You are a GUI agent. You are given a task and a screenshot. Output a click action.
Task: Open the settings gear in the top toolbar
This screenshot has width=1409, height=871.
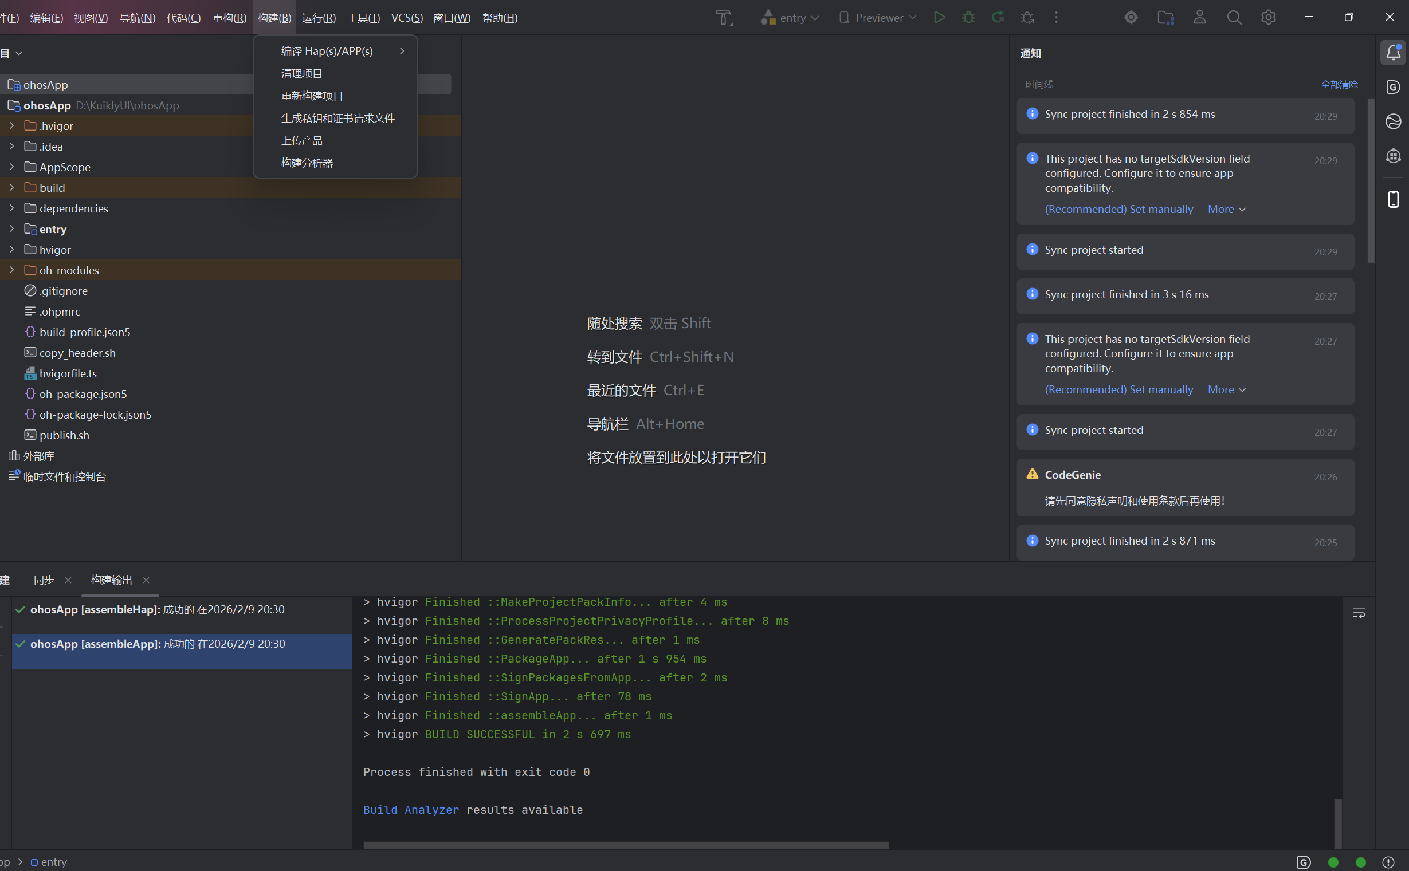pos(1269,17)
